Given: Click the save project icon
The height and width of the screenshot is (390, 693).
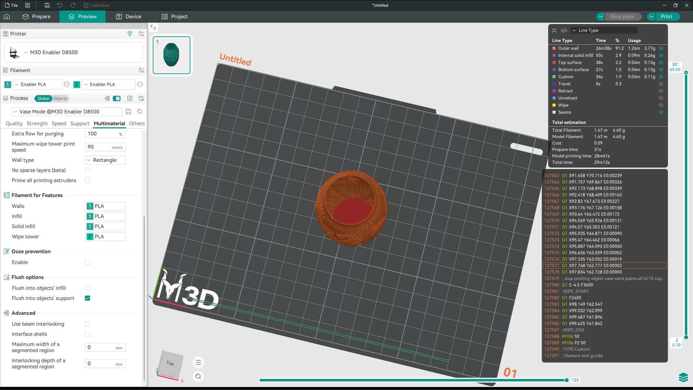Looking at the screenshot, I should click(x=47, y=5).
